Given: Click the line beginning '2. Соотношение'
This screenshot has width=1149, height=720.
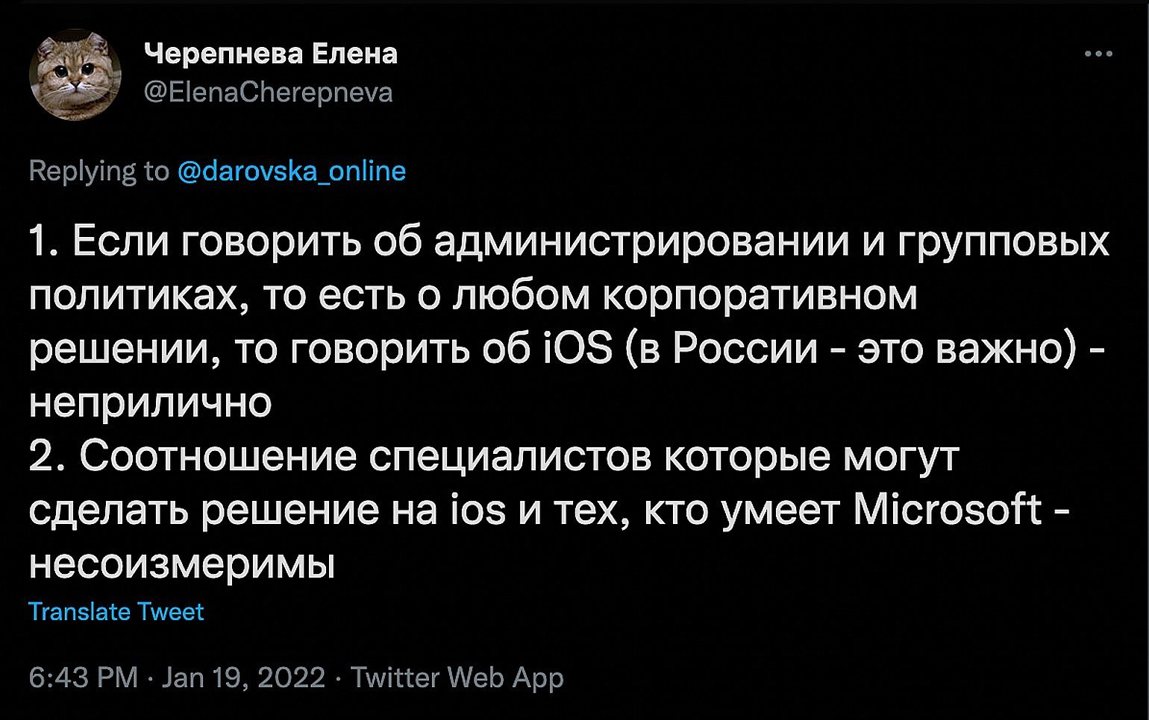Looking at the screenshot, I should coord(493,457).
